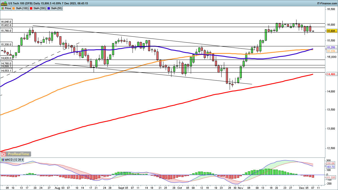
Task: Click the DEMO badge icon
Action: tap(4, 3)
